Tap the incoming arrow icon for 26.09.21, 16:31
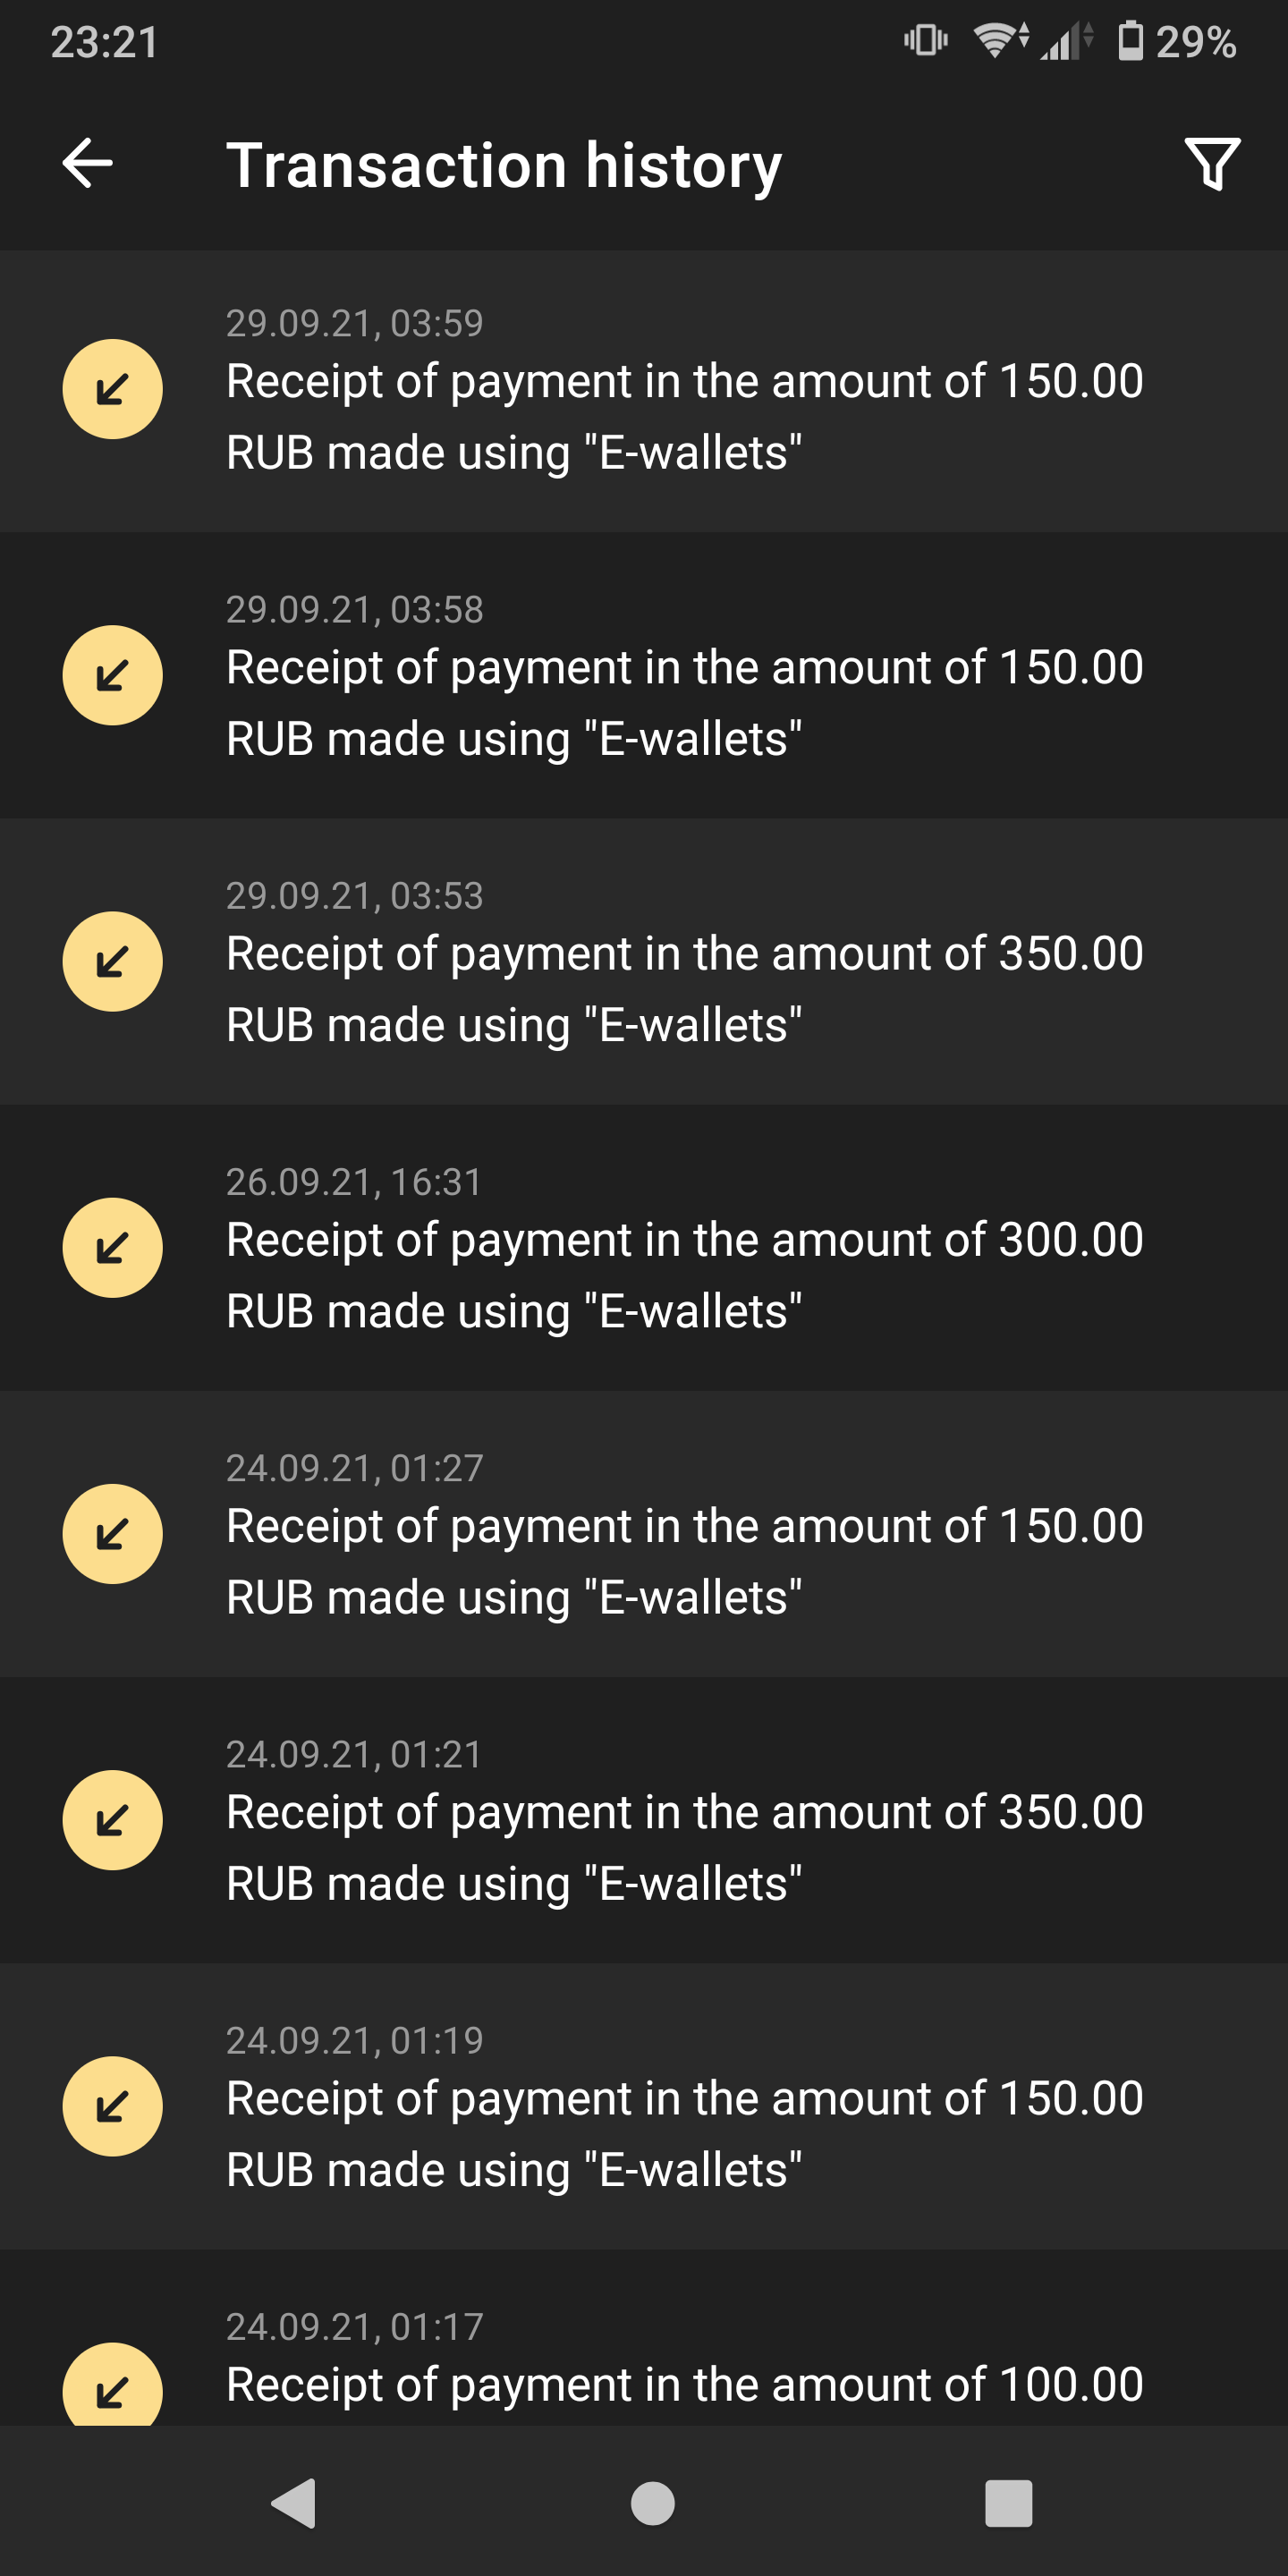The image size is (1288, 2576). [x=112, y=1247]
